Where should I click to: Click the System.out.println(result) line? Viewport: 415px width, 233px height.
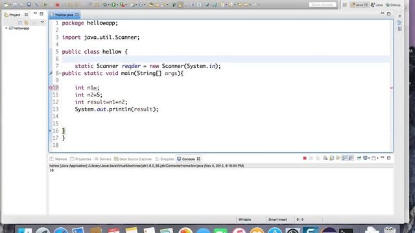coord(117,109)
